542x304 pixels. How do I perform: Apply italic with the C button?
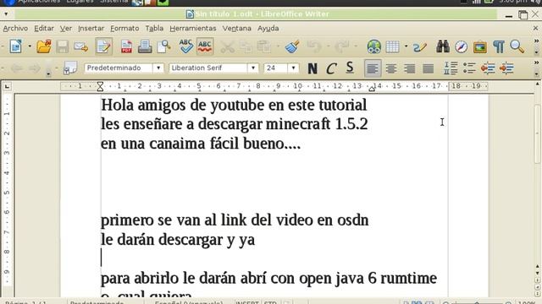click(331, 68)
